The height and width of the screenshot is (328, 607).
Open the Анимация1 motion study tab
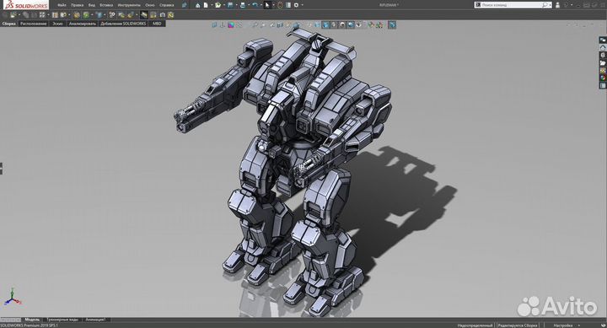[x=94, y=320]
